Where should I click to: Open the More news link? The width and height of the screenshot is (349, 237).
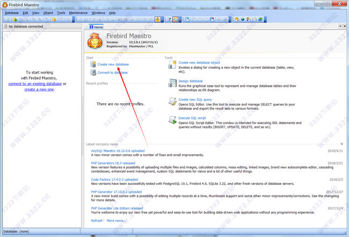117,220
